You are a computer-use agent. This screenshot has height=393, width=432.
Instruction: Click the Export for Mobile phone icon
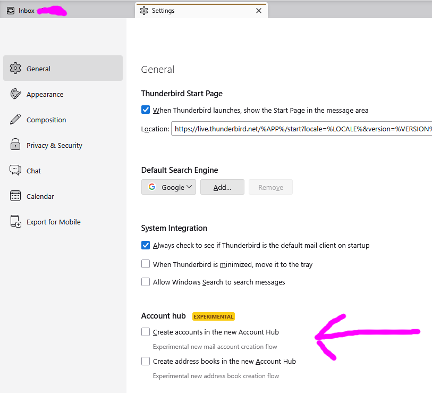(15, 222)
